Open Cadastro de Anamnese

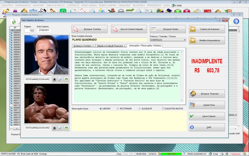point(207,29)
